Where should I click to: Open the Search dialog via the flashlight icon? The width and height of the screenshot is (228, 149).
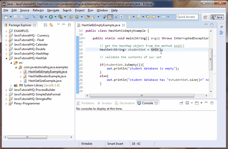point(93,17)
